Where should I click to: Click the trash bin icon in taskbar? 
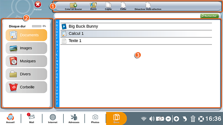coord(193,119)
